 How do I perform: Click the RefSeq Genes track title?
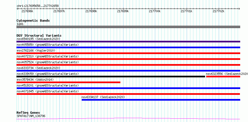pos(28,113)
